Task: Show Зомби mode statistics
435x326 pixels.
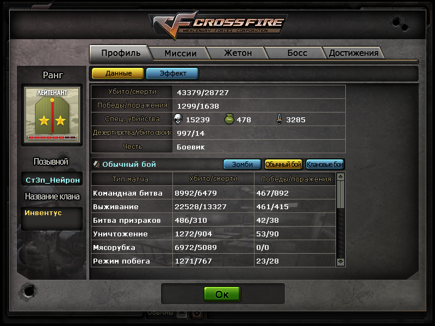Action: coord(242,165)
